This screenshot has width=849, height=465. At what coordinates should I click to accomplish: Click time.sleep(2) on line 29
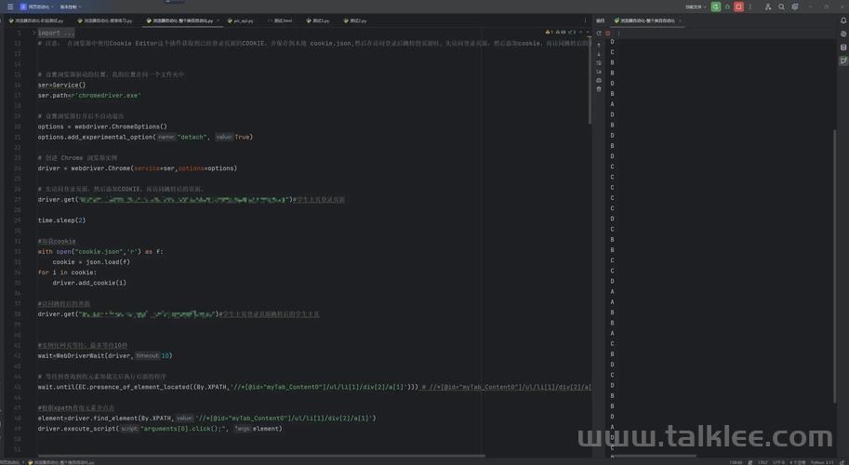click(x=61, y=220)
